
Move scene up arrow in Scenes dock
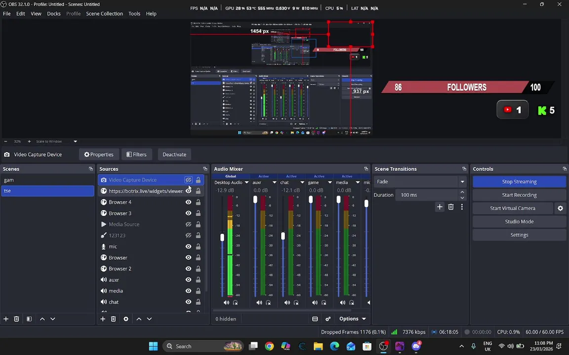(42, 319)
